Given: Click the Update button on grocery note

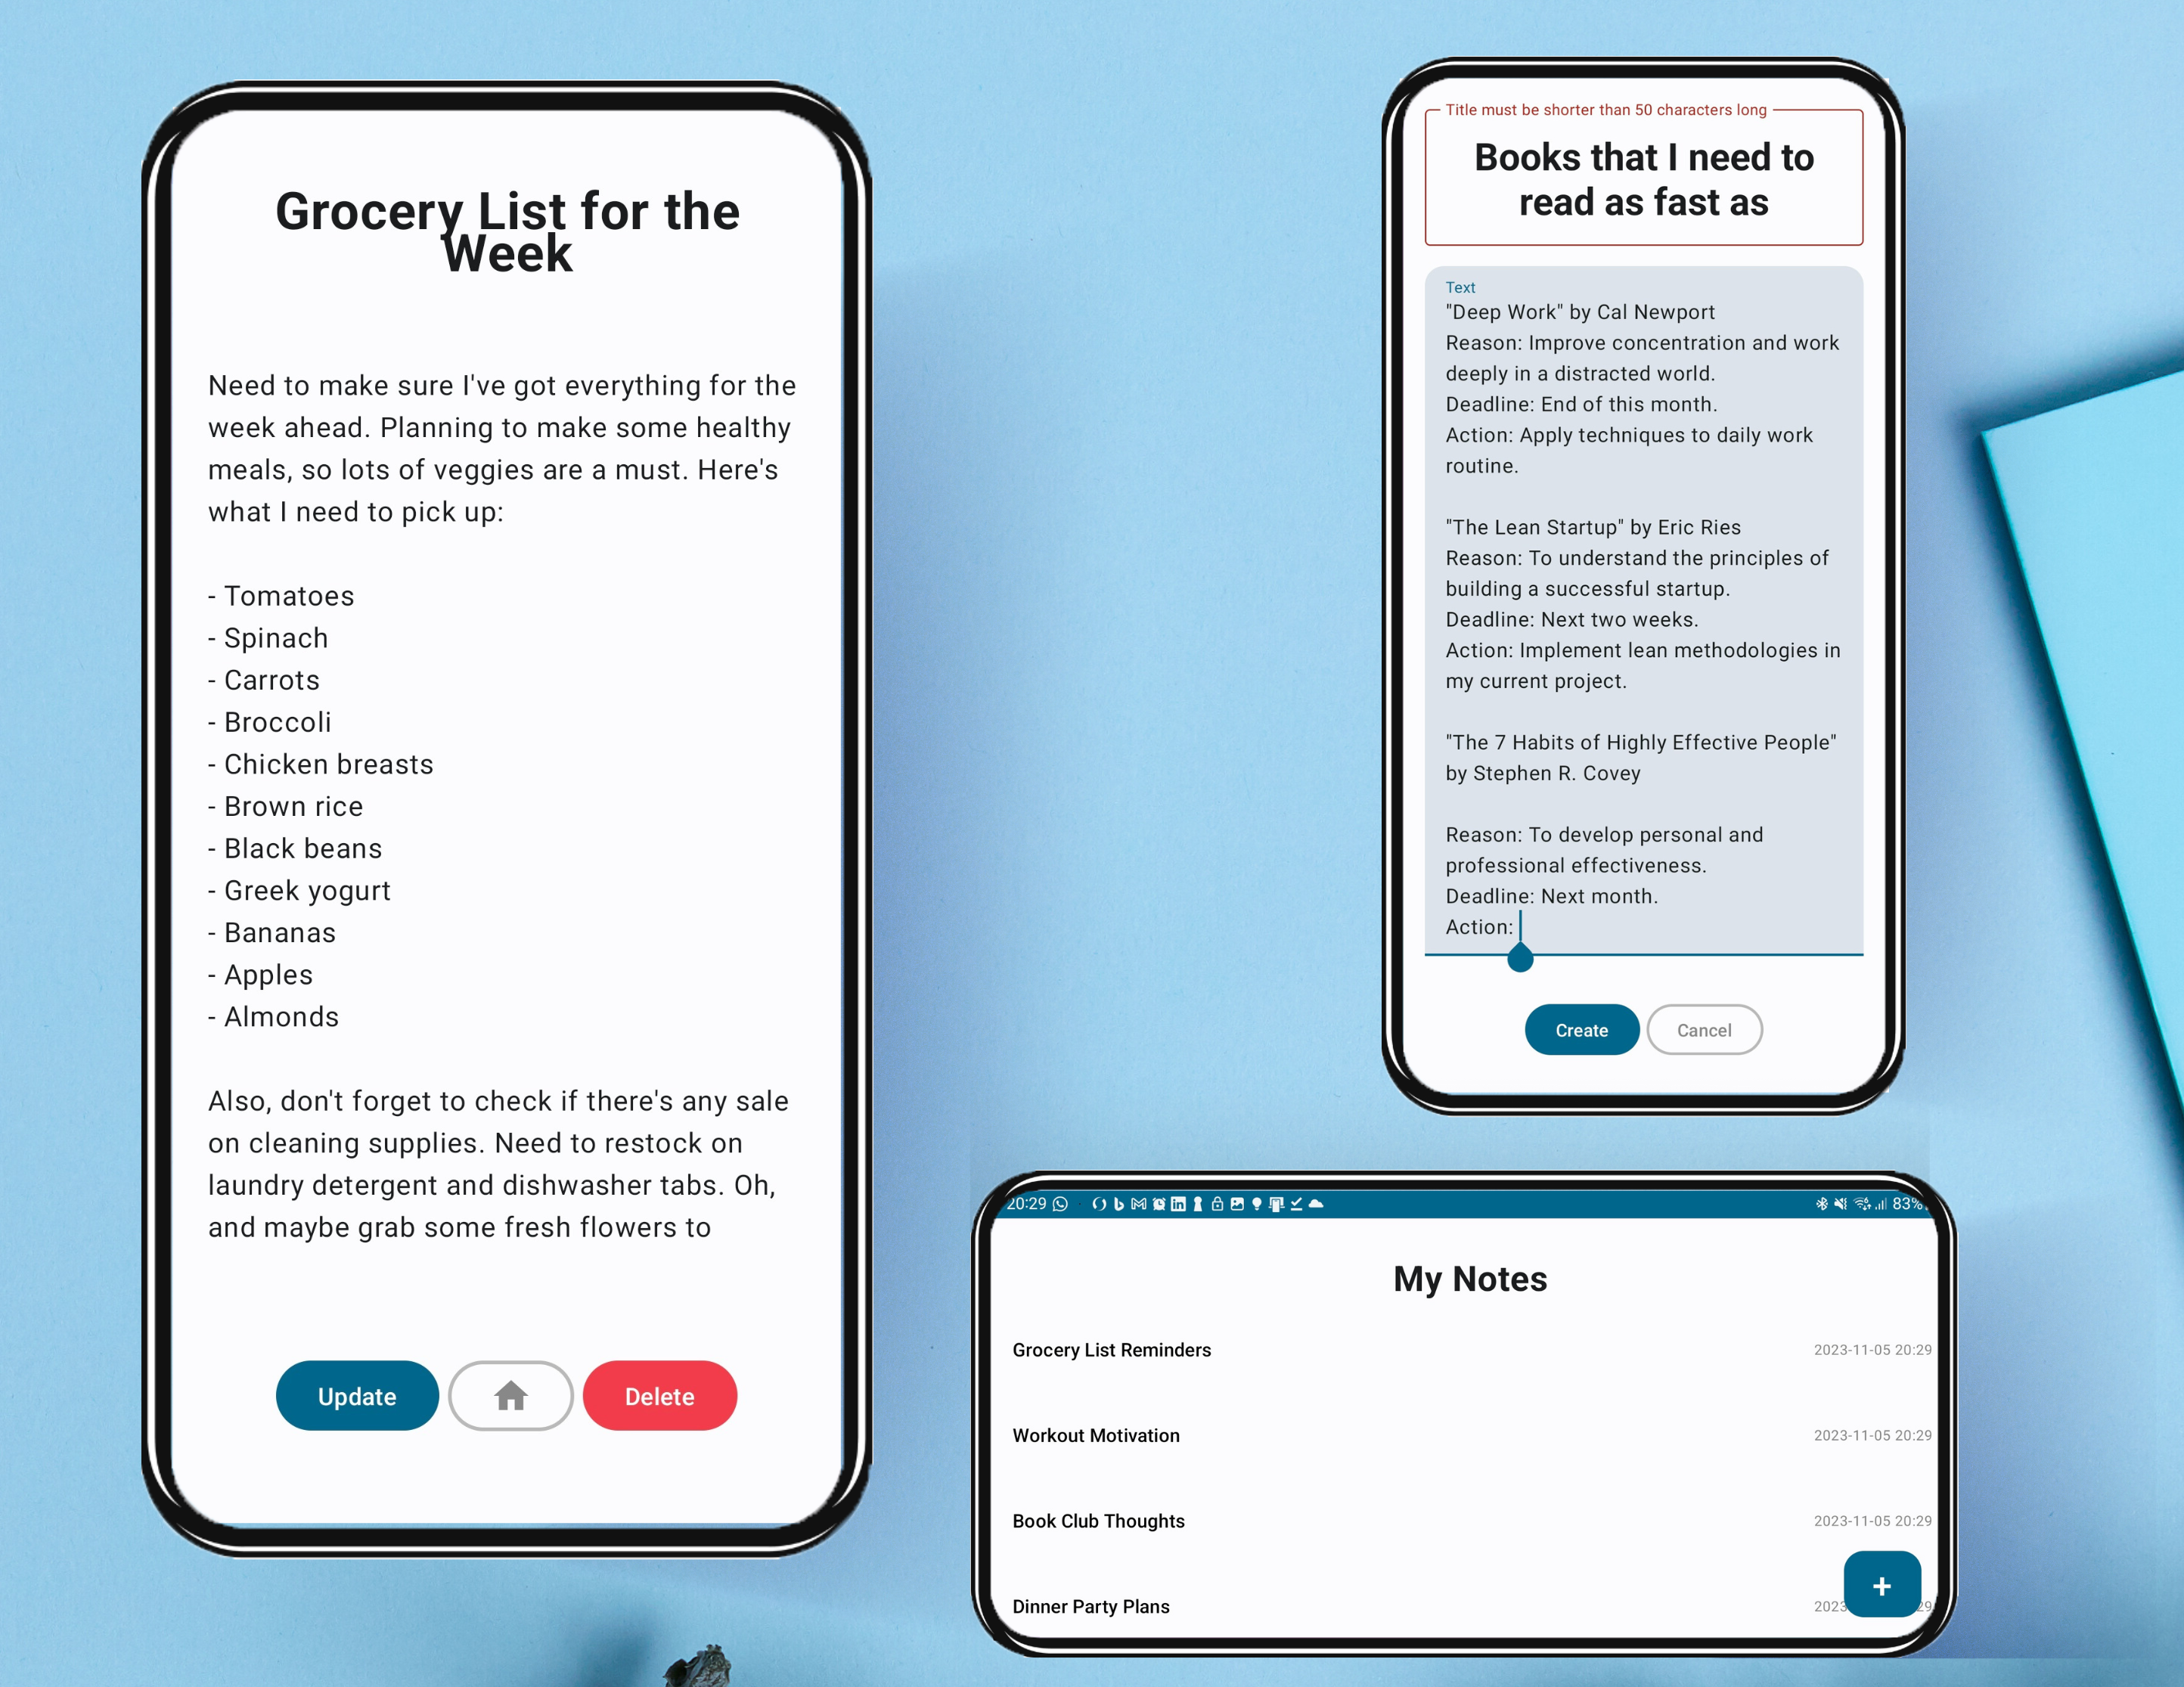Looking at the screenshot, I should coord(356,1394).
